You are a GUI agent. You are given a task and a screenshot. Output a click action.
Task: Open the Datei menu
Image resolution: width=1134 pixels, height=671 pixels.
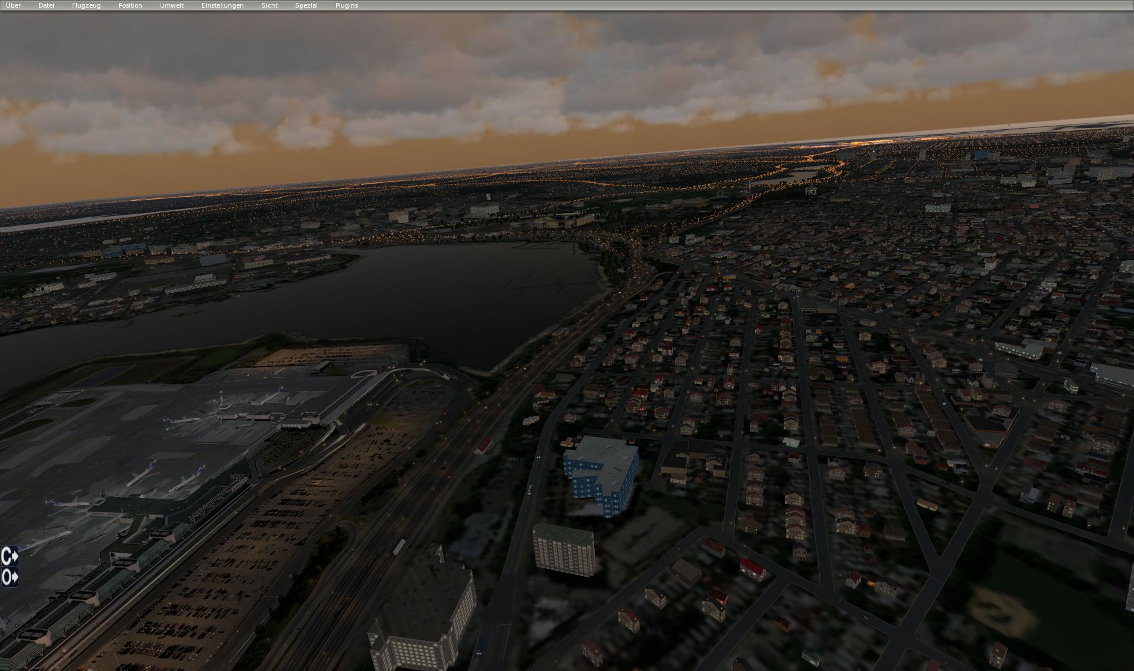(46, 5)
